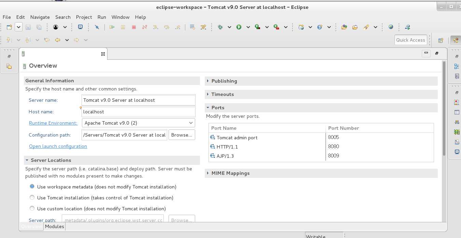Image resolution: width=461 pixels, height=238 pixels.
Task: Expand the Timeouts section
Action: [208, 94]
